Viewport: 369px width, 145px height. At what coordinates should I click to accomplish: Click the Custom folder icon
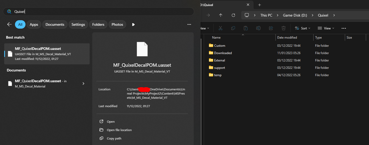211,45
